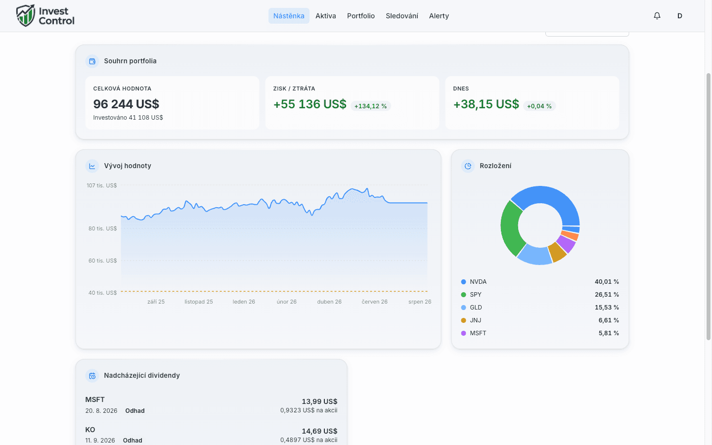Viewport: 712px width, 445px height.
Task: Click the 6,61 % allocation value
Action: pyautogui.click(x=609, y=320)
